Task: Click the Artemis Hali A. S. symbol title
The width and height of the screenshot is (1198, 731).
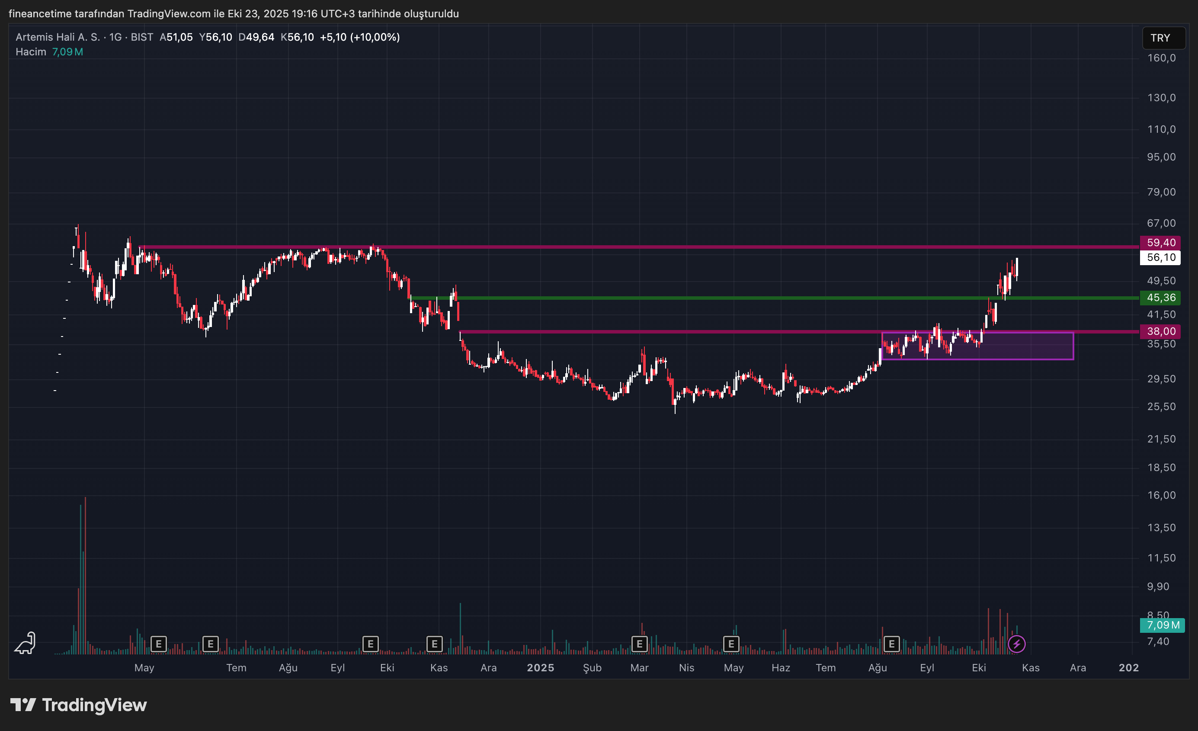Action: tap(58, 37)
